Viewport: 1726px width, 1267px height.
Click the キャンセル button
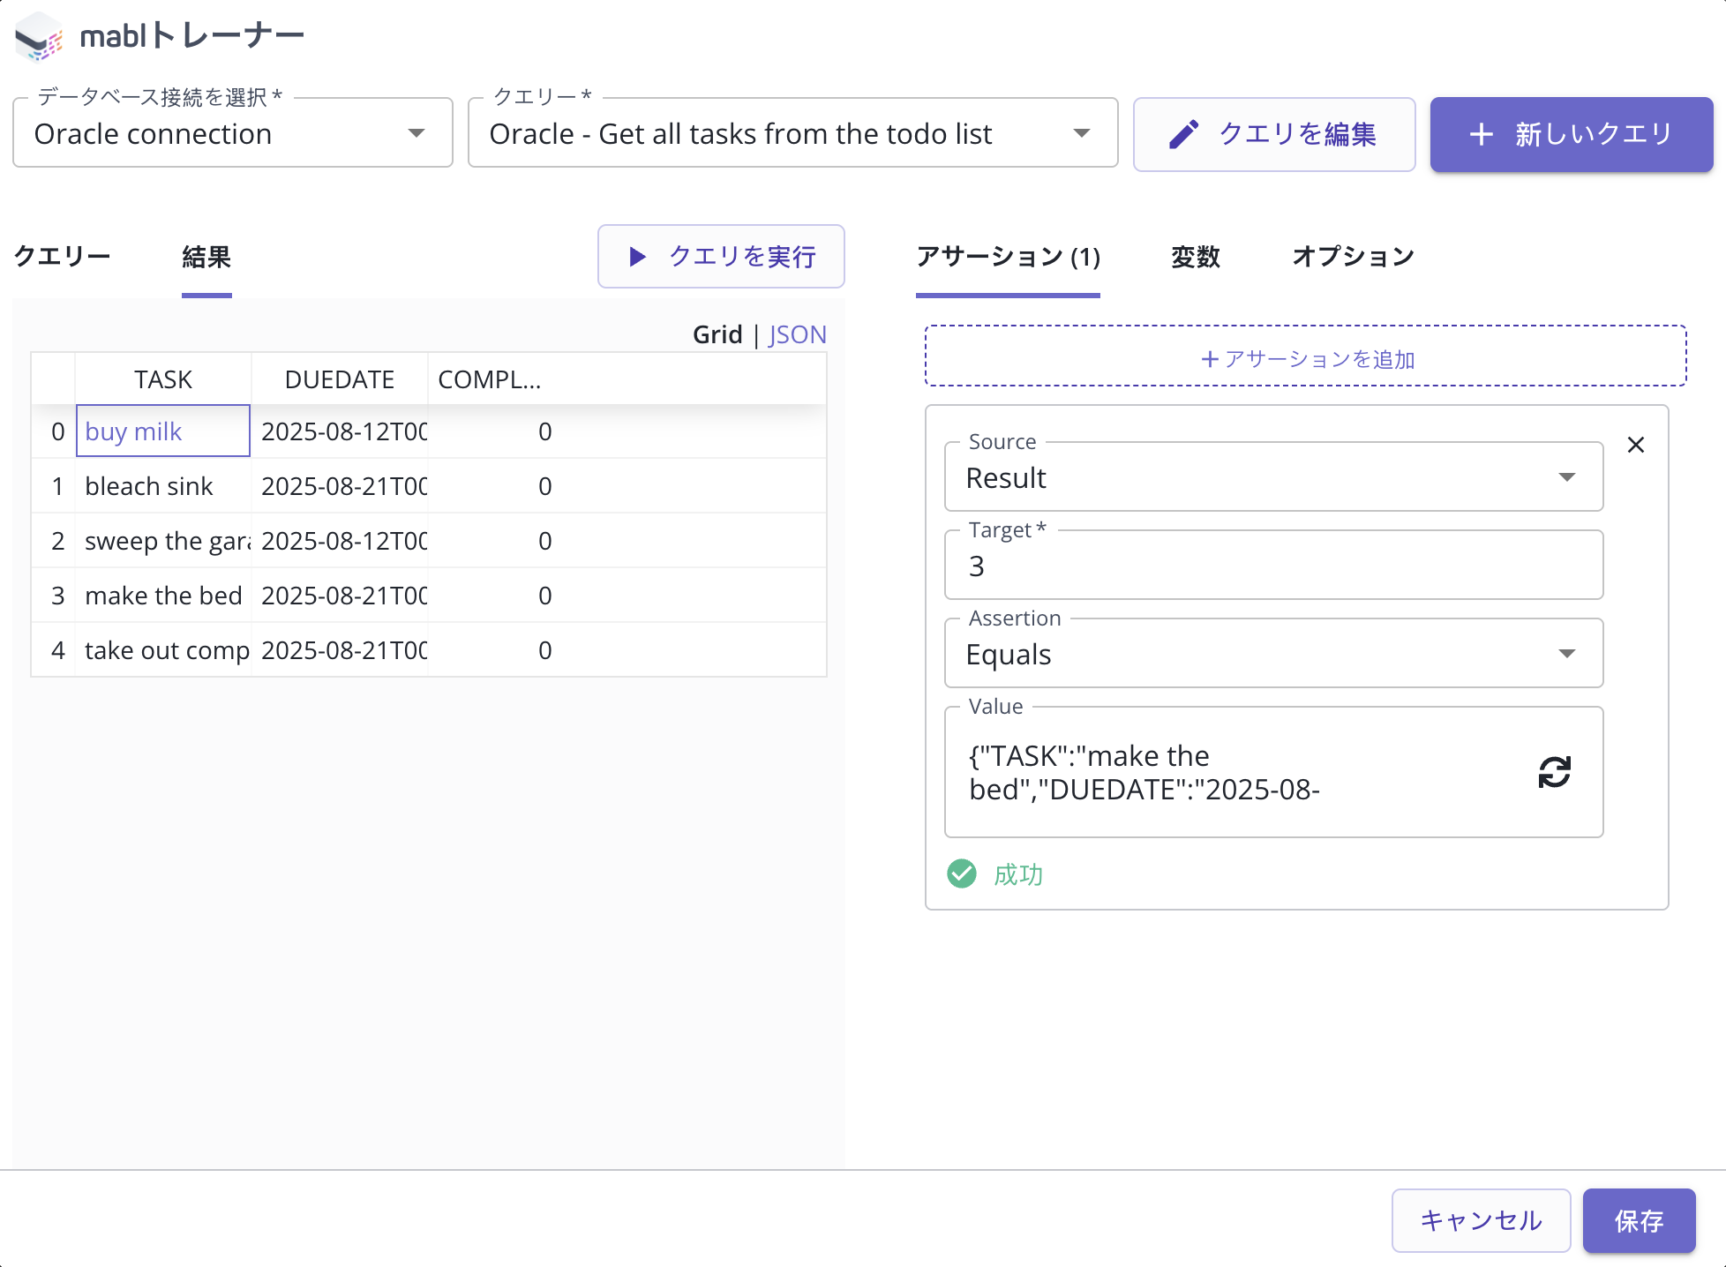1480,1220
